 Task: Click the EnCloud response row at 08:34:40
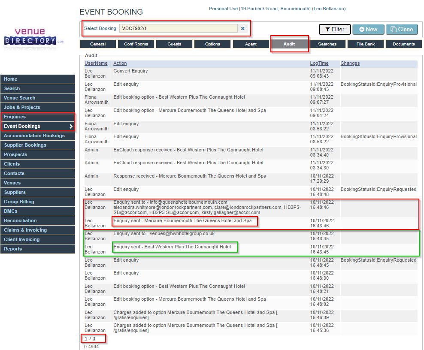pyautogui.click(x=251, y=152)
